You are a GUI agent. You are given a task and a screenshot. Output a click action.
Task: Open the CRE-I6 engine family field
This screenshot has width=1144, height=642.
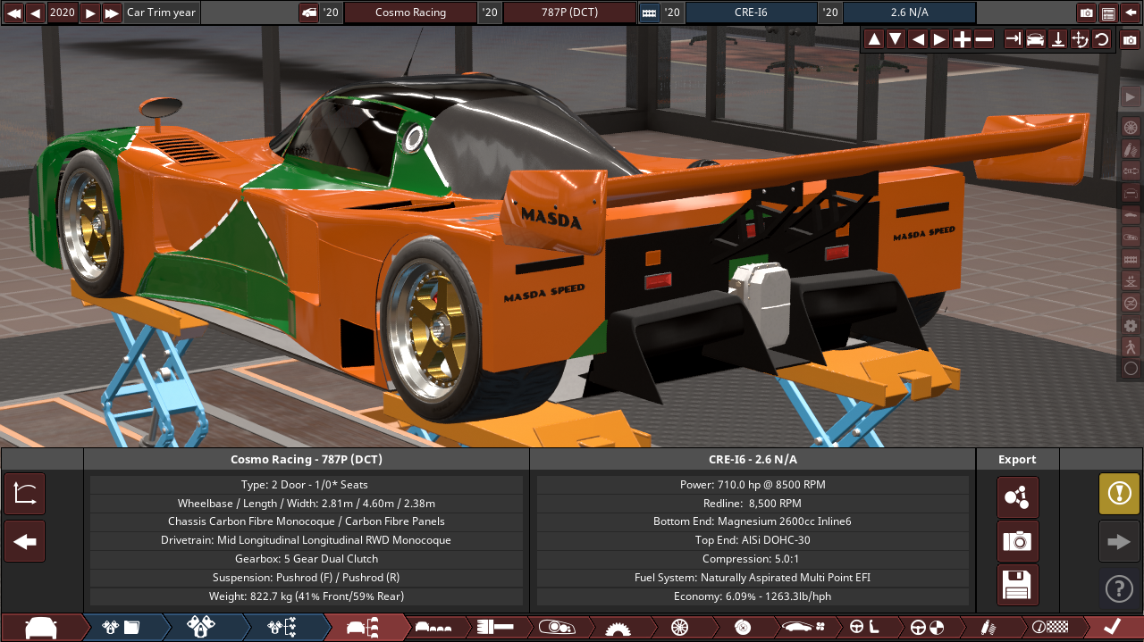(751, 13)
